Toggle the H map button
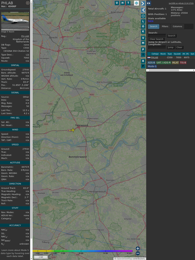Image resolution: width=195 pixels, height=260 pixels. [122, 3]
